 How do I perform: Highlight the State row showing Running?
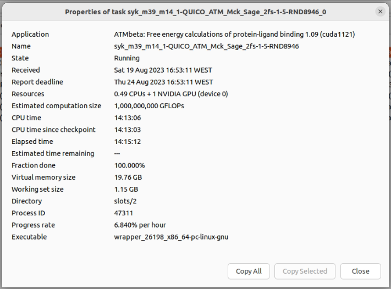click(x=20, y=58)
